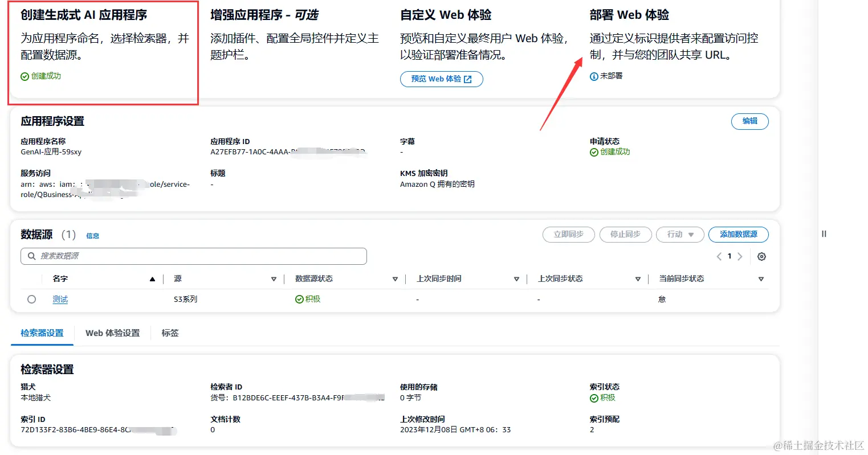This screenshot has width=868, height=455.
Task: Open the 测试 data source link
Action: (x=60, y=299)
